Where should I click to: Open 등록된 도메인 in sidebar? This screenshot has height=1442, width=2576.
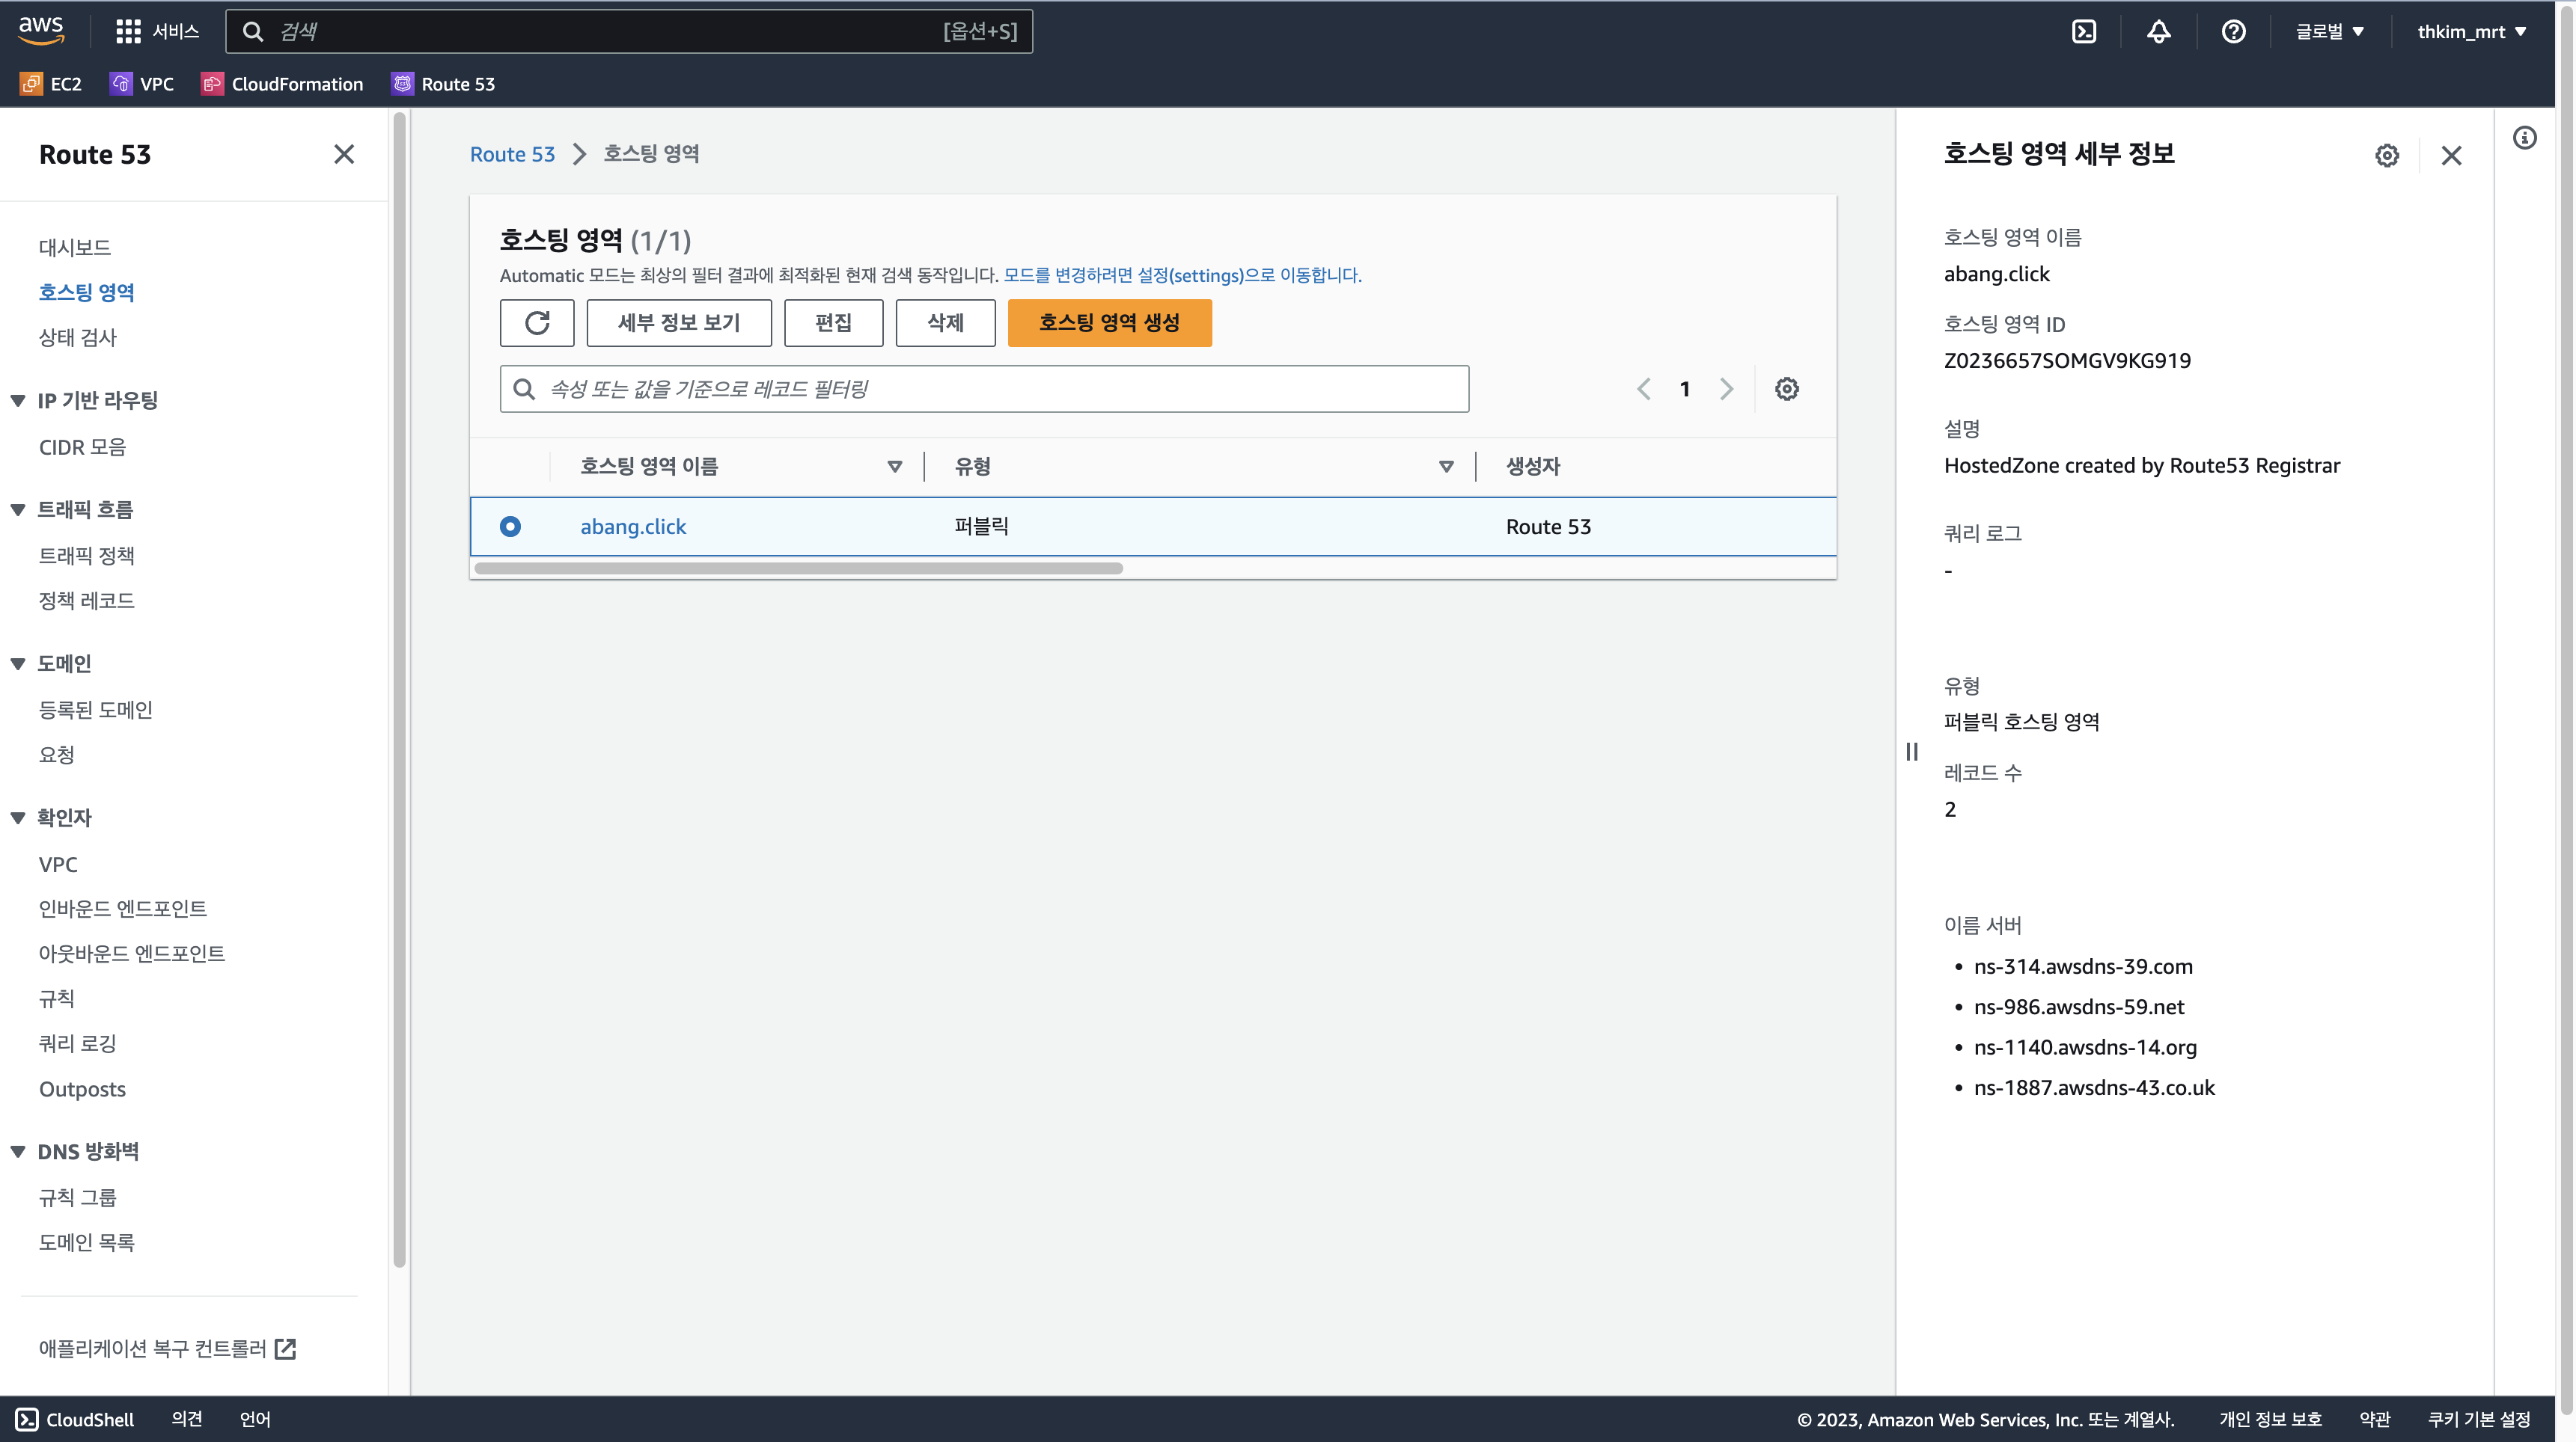coord(96,710)
